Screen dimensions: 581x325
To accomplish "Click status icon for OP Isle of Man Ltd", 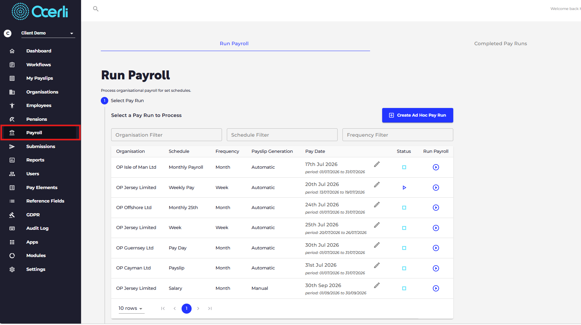I will click(404, 167).
